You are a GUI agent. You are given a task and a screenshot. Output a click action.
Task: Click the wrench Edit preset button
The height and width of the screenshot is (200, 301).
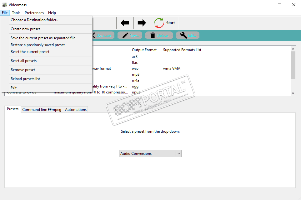tap(188, 36)
